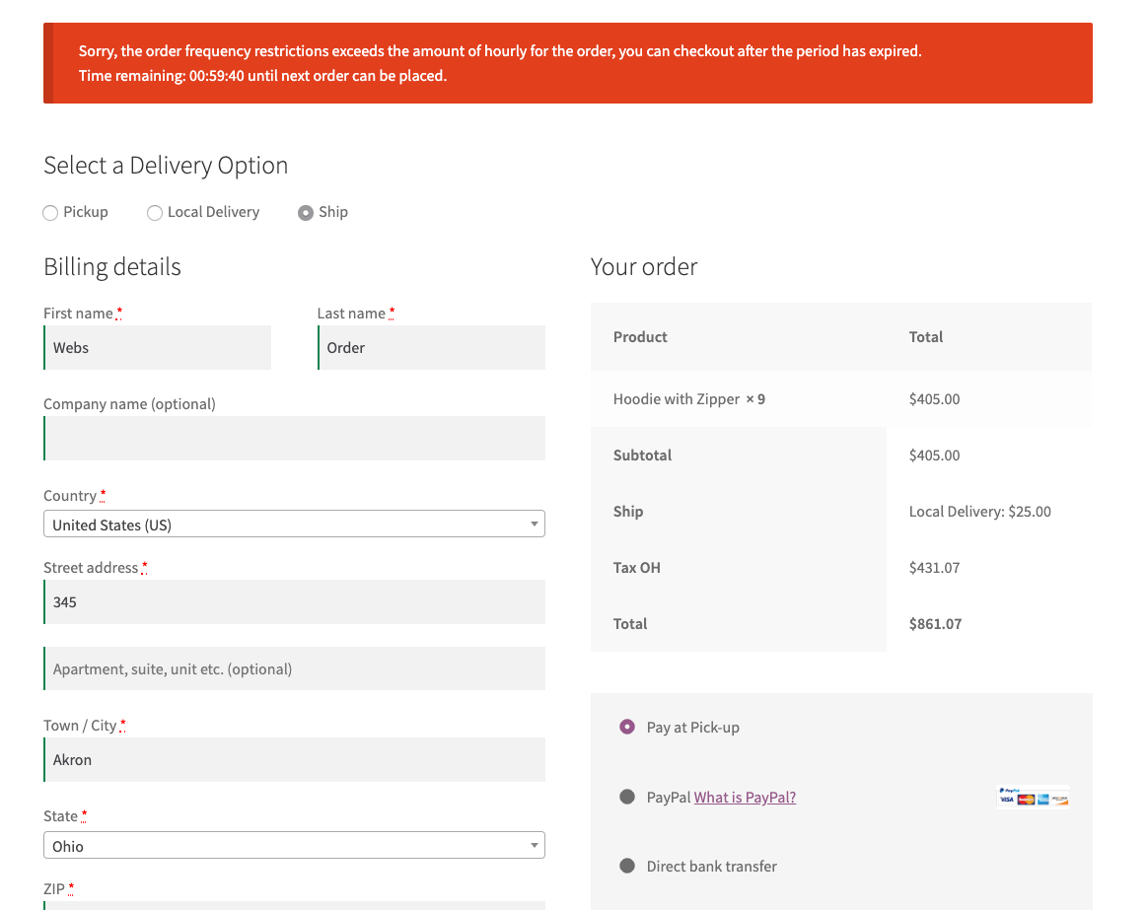1147x910 pixels.
Task: Open the State dropdown showing Ohio
Action: tap(294, 845)
